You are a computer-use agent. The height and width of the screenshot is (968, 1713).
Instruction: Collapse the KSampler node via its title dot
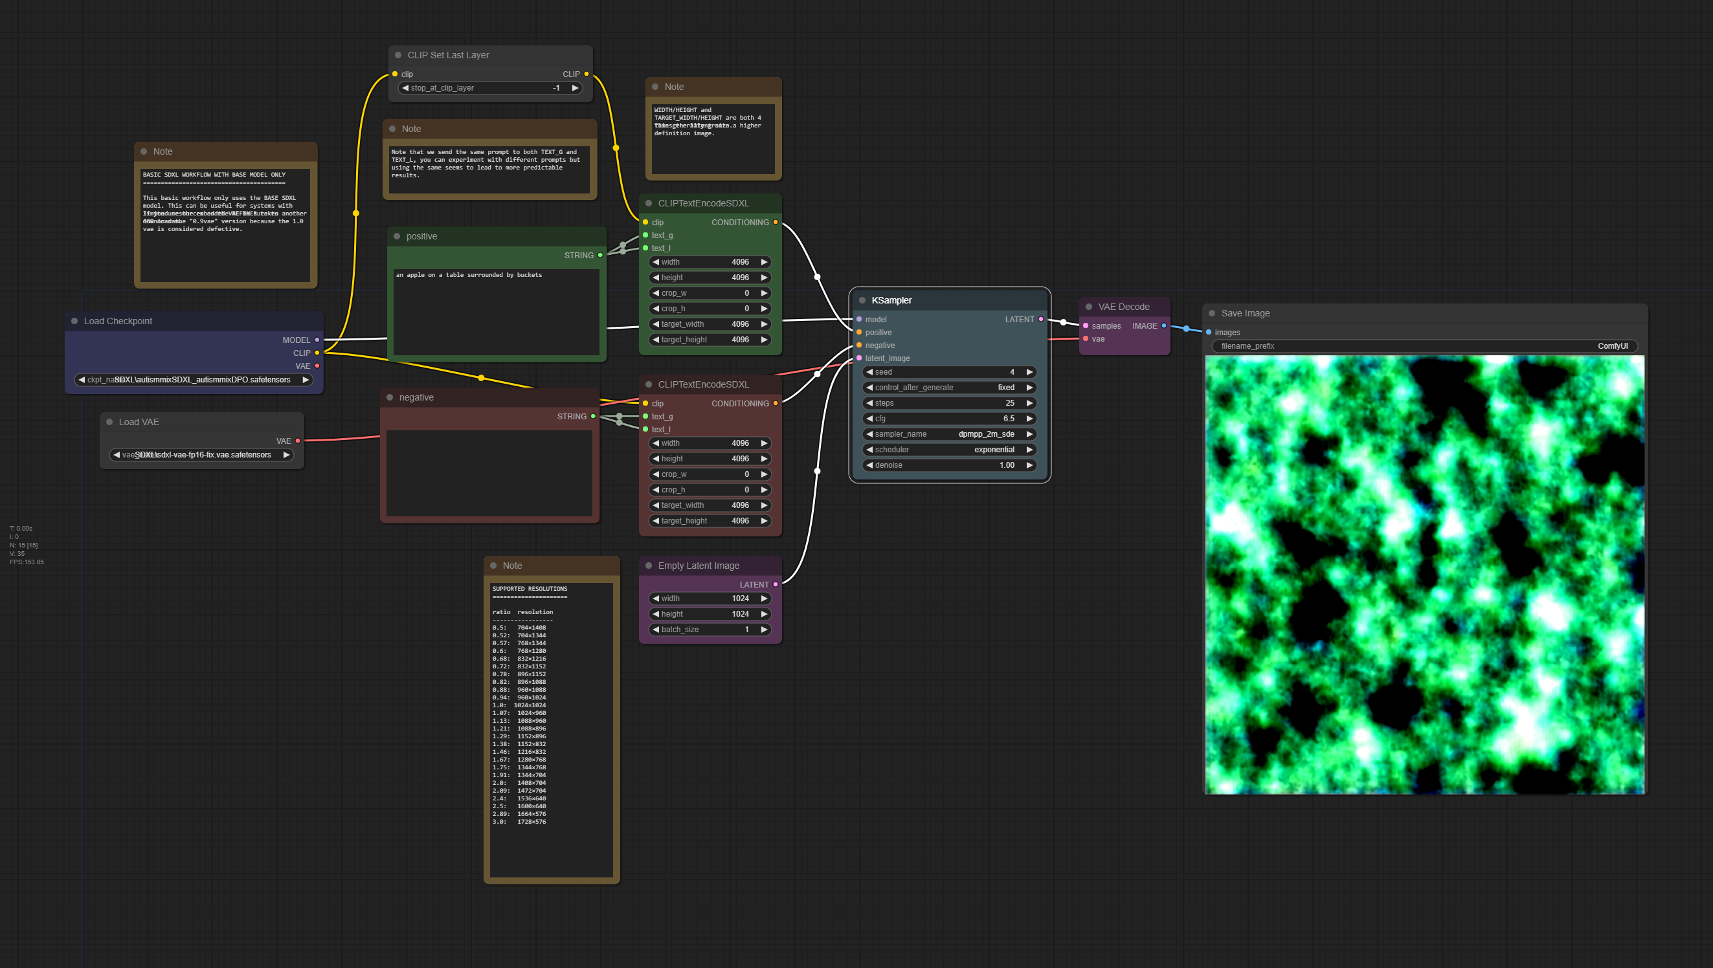[862, 300]
